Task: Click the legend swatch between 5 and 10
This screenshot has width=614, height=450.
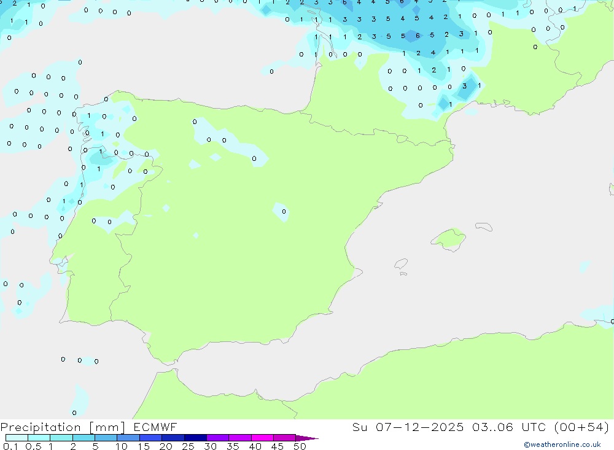Action: [106, 438]
